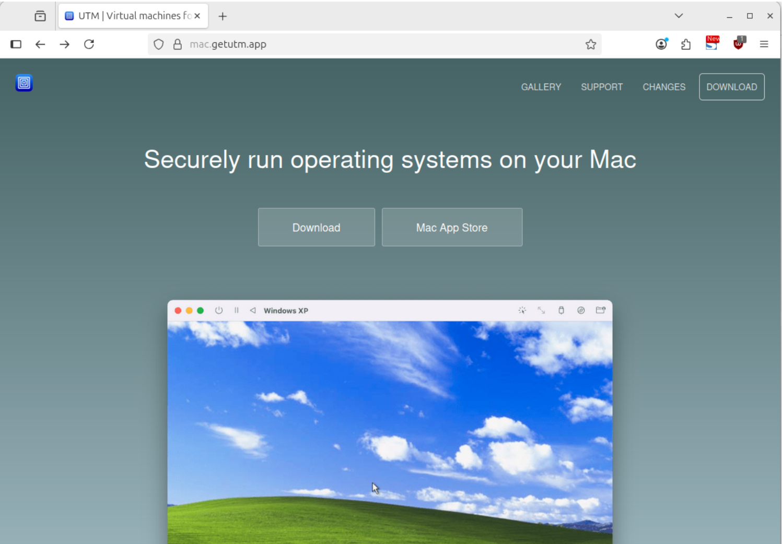Open the uBlock Origin extension

(739, 43)
